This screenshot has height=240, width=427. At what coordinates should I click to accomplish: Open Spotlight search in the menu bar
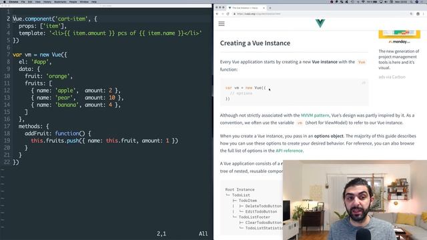click(411, 1)
